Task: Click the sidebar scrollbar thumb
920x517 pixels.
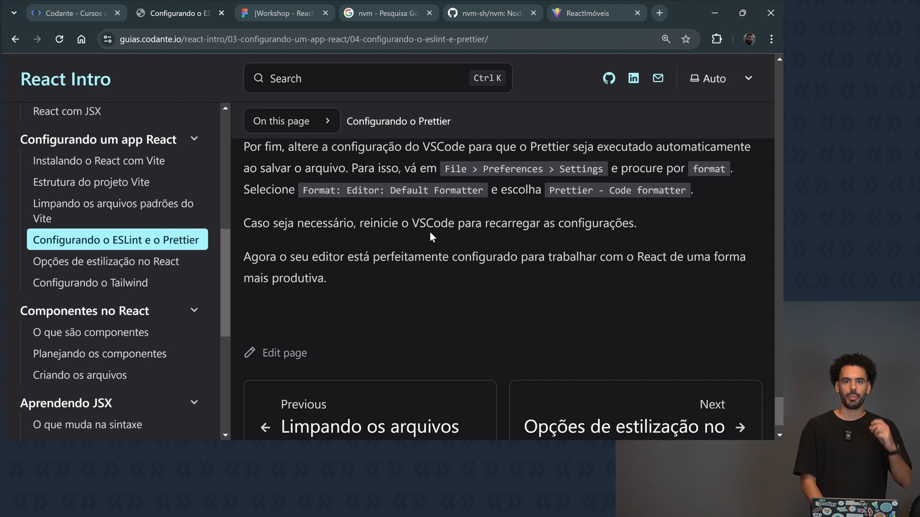Action: [x=225, y=282]
